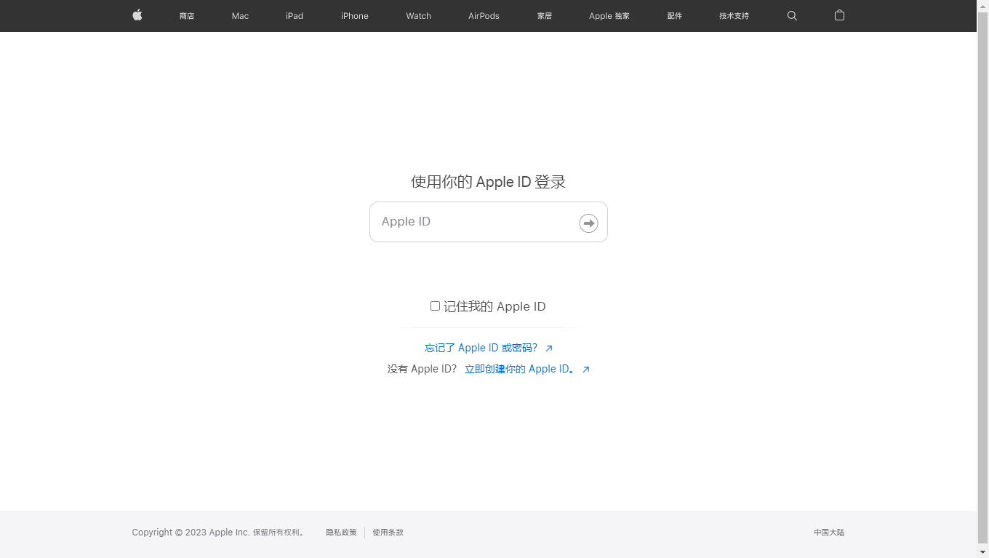The height and width of the screenshot is (558, 989).
Task: Open the search magnifier icon
Action: click(792, 15)
